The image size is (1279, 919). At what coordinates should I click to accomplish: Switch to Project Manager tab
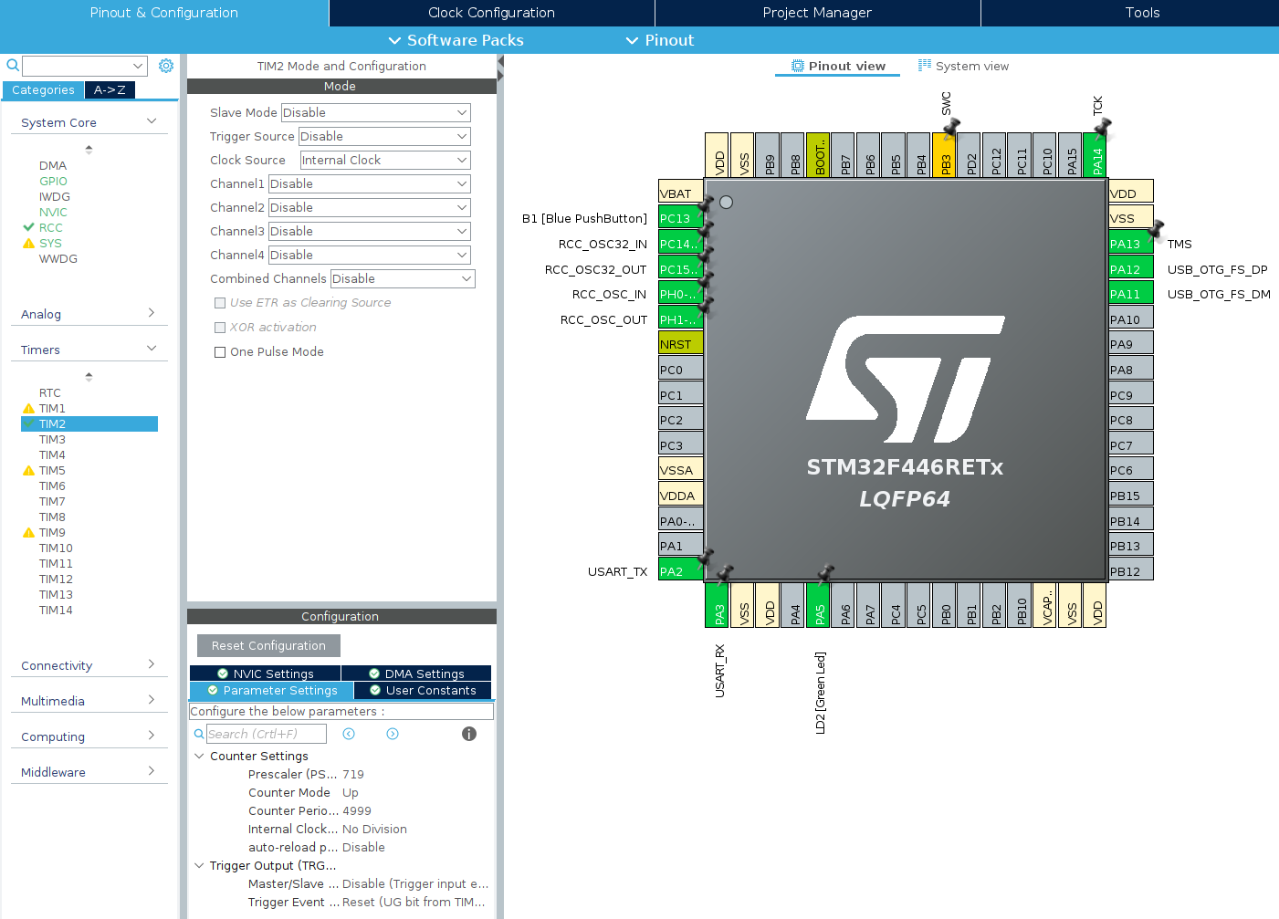(x=817, y=13)
